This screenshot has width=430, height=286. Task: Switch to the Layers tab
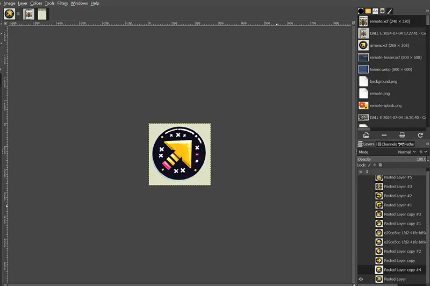[366, 144]
